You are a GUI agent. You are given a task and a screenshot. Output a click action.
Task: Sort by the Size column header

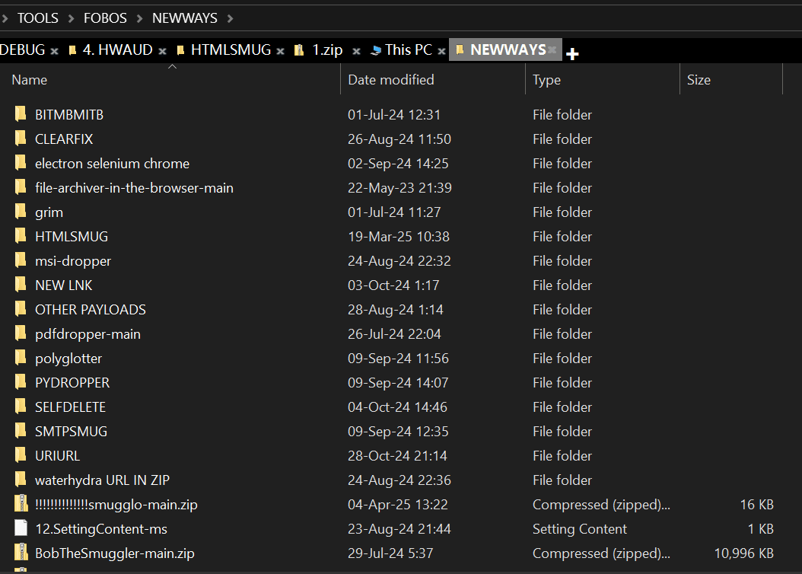click(731, 80)
